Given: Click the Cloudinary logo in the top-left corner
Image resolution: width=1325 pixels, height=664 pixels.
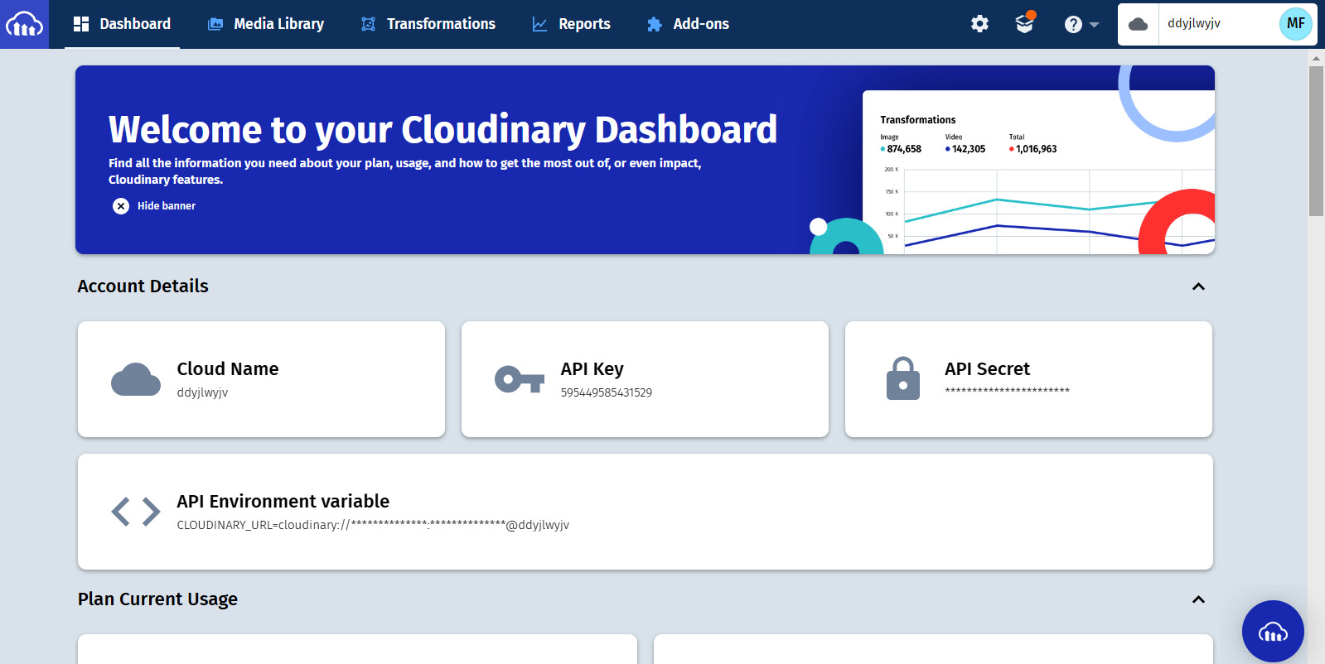Looking at the screenshot, I should click(24, 24).
